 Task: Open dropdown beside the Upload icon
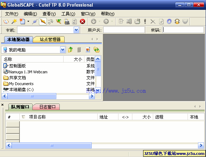click(112, 21)
